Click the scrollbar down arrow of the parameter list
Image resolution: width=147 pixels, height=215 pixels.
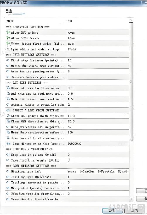click(x=131, y=199)
